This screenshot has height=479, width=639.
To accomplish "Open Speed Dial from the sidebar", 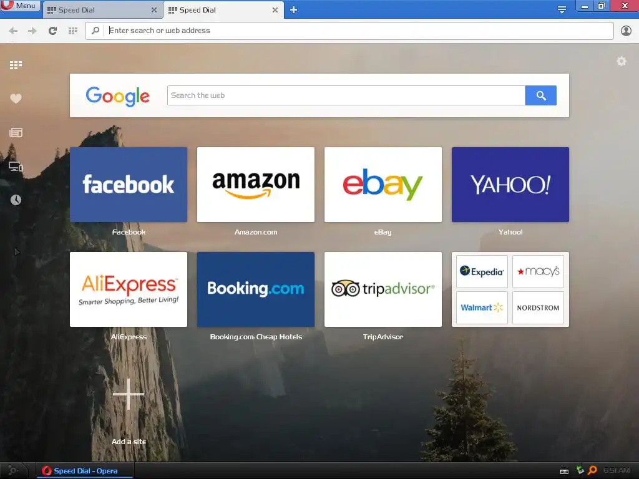I will point(16,65).
